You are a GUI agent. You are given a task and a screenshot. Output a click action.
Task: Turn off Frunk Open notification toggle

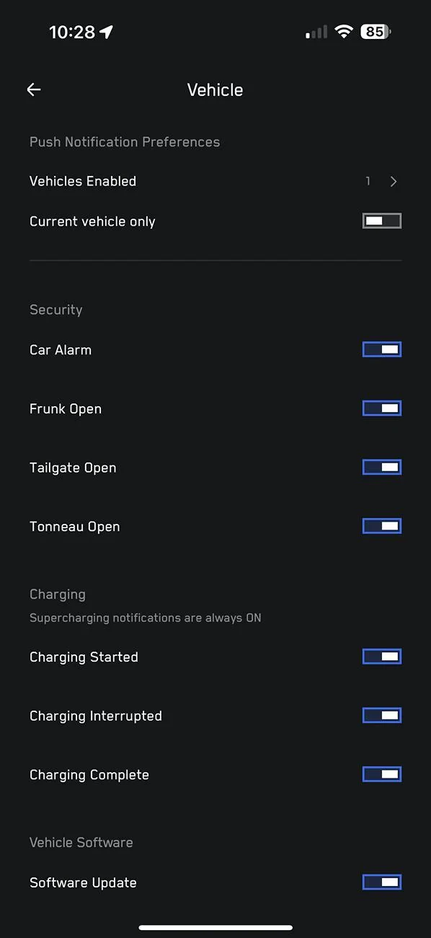tap(382, 408)
